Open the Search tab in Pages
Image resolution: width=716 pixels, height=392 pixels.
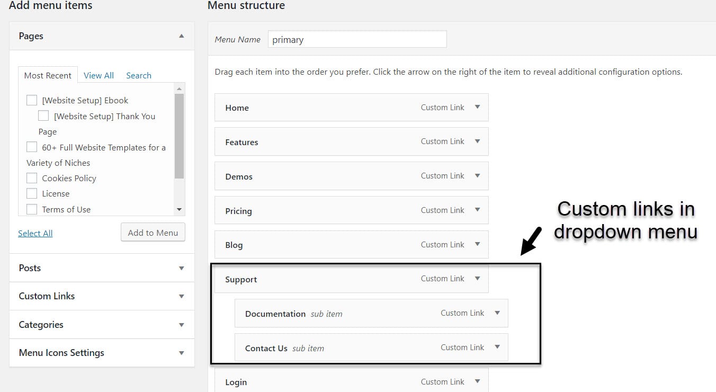(x=139, y=75)
